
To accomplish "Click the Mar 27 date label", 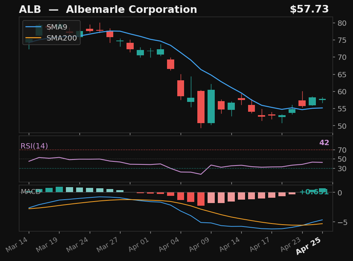I will point(108,245).
